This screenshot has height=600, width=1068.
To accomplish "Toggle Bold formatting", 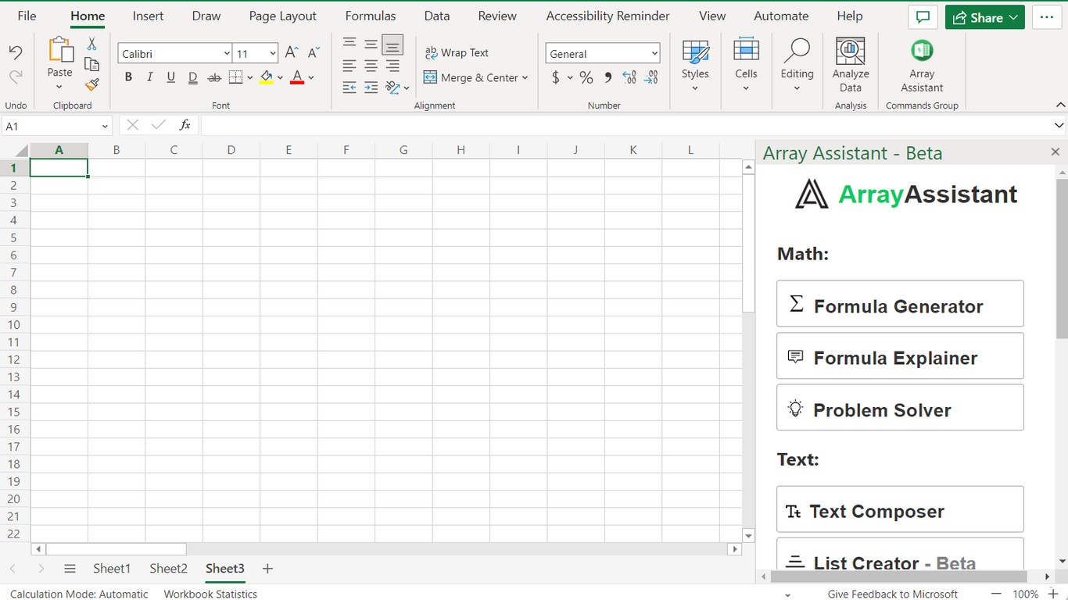I will point(128,77).
